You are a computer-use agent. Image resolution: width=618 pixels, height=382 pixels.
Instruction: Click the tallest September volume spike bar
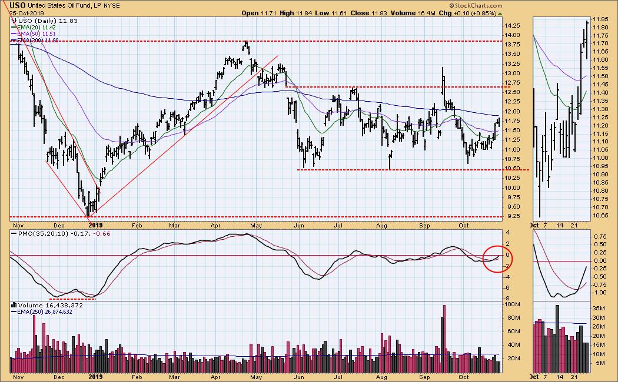(x=444, y=339)
